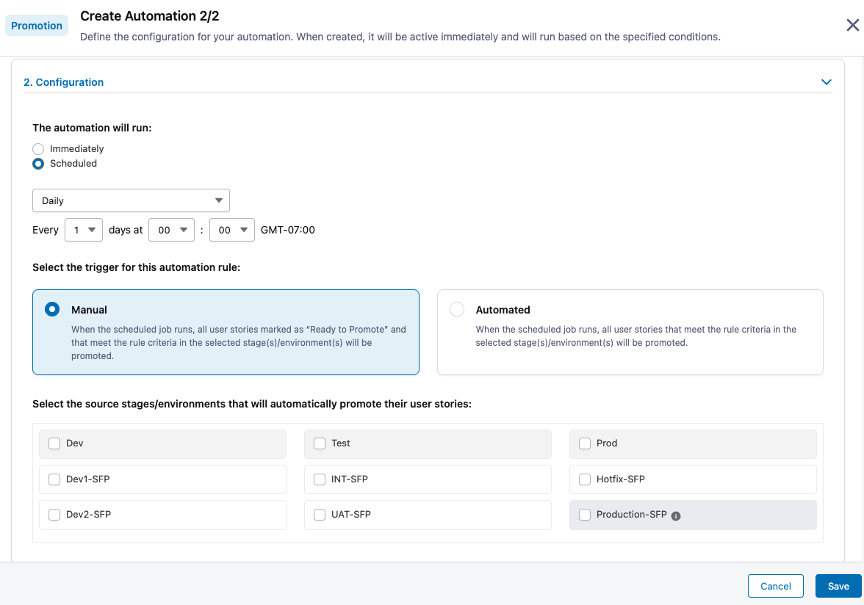The image size is (864, 605).
Task: Click the info icon beside Production-SFP
Action: pyautogui.click(x=676, y=516)
